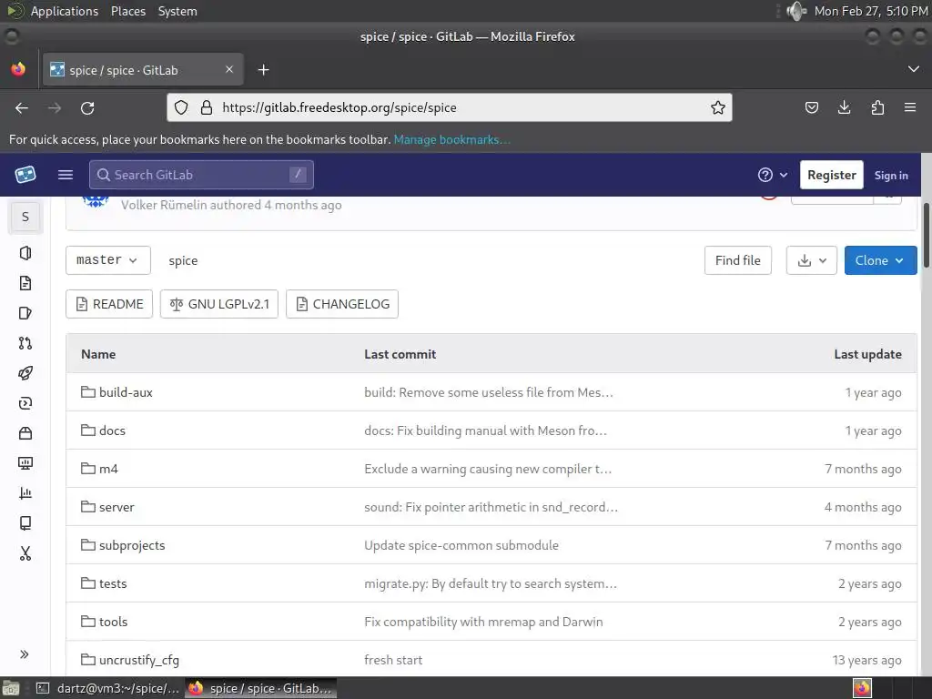Click commit 'Update spice-common submodule'
The image size is (932, 699).
pos(461,545)
